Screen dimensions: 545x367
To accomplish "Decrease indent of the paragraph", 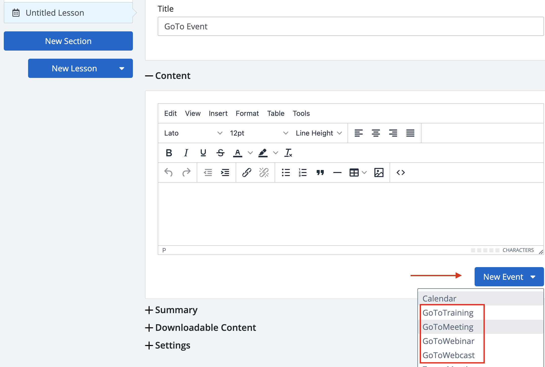I will click(208, 172).
